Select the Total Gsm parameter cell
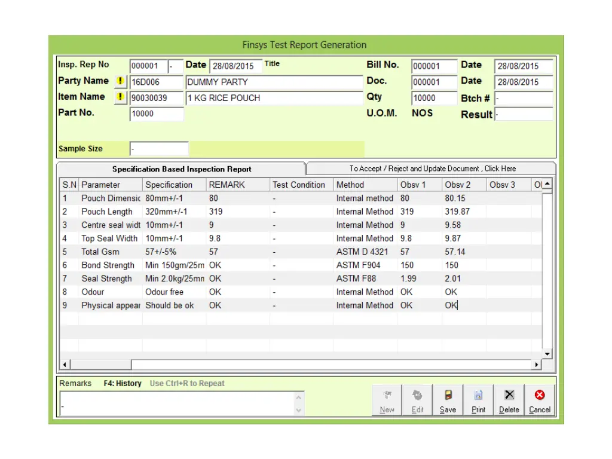 pyautogui.click(x=111, y=252)
